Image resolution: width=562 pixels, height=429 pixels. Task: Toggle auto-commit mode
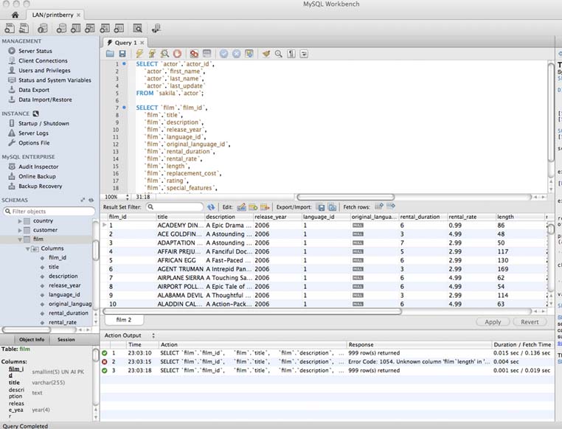click(249, 54)
